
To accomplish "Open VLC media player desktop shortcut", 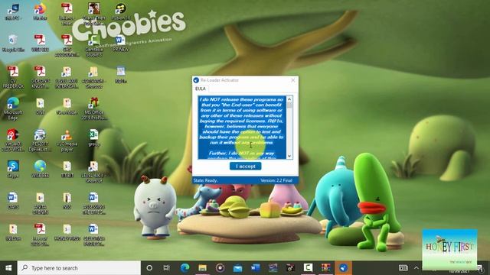I will click(67, 141).
